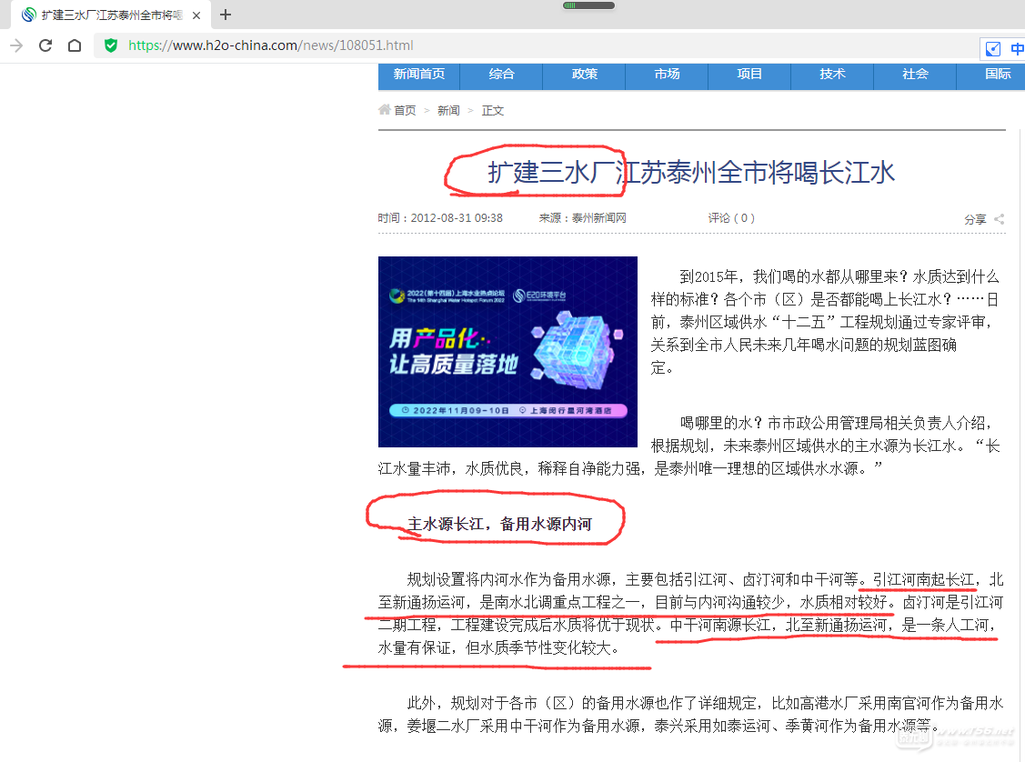Click the 分享 share link
The width and height of the screenshot is (1025, 762).
click(975, 219)
